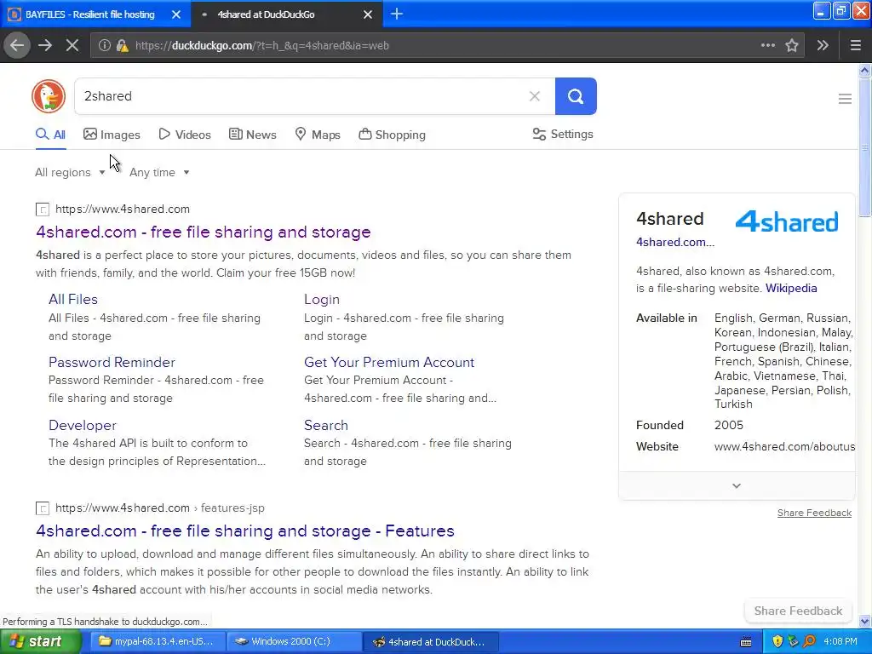872x654 pixels.
Task: Click the vertical scrollbar thumb
Action: point(864,147)
